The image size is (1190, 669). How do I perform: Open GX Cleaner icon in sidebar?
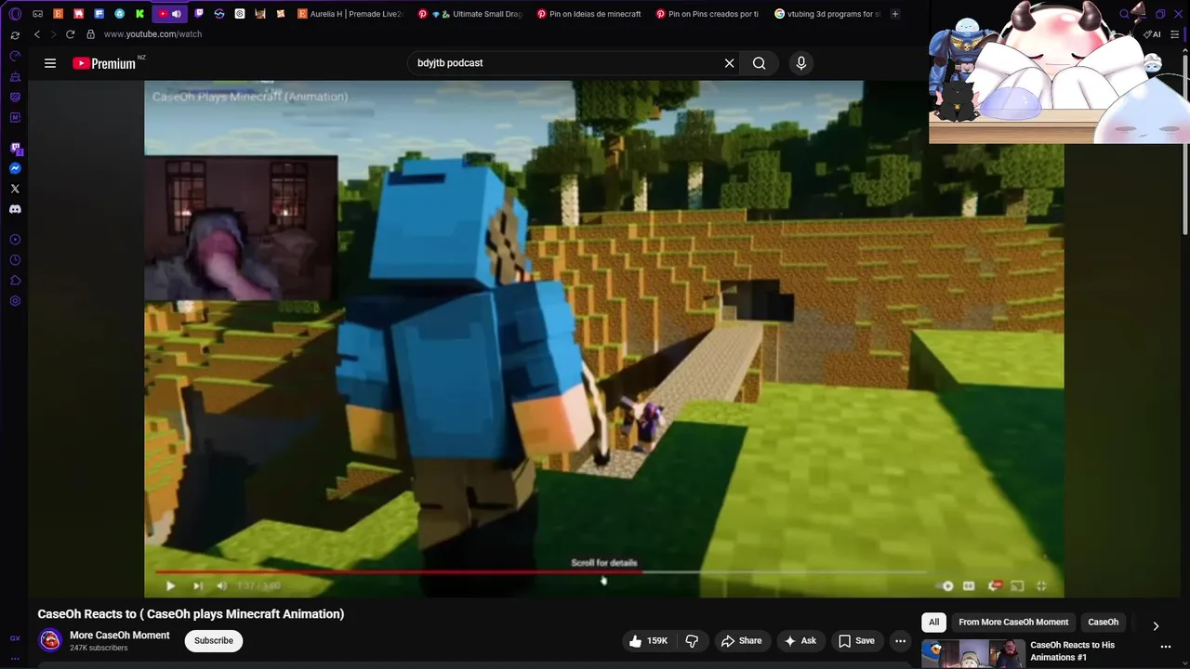pyautogui.click(x=15, y=76)
